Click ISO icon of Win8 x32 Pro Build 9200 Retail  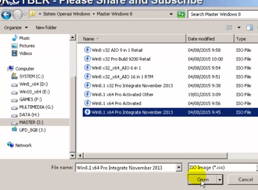pos(88,59)
